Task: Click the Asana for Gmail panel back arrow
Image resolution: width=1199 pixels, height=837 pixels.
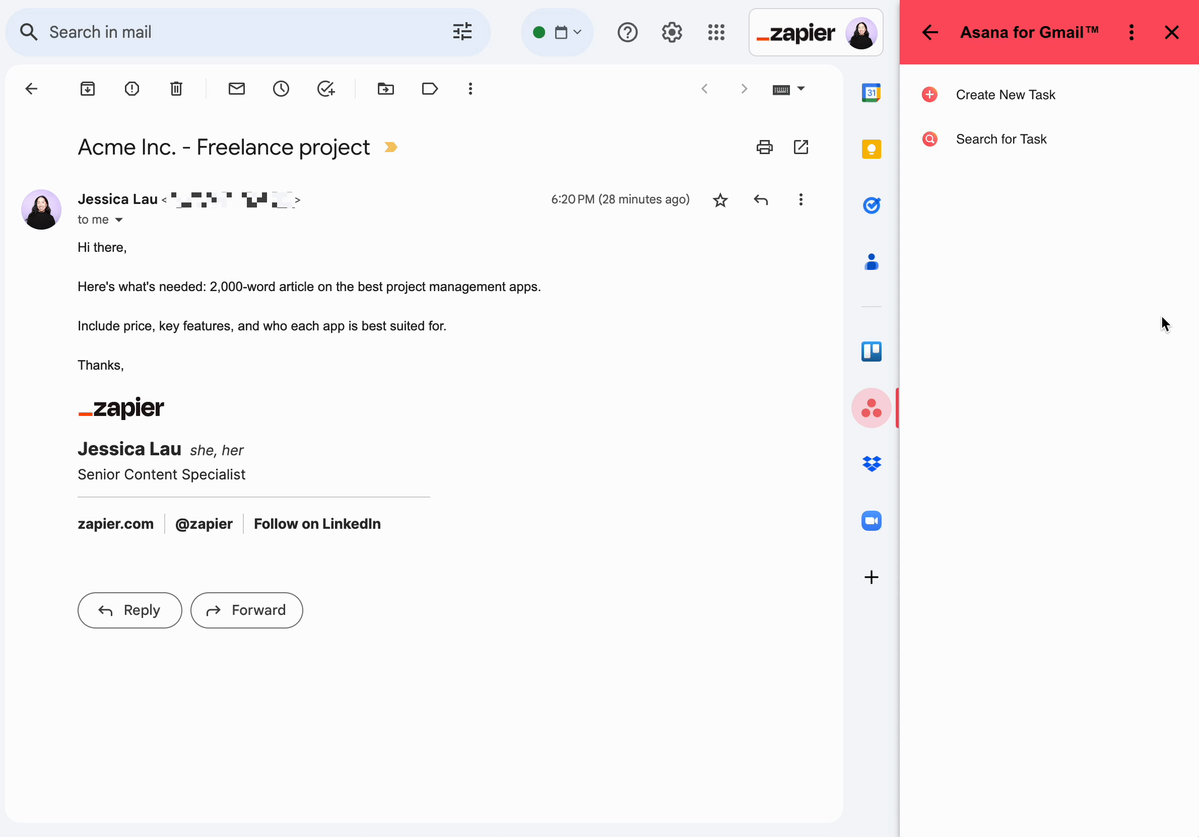Action: coord(927,32)
